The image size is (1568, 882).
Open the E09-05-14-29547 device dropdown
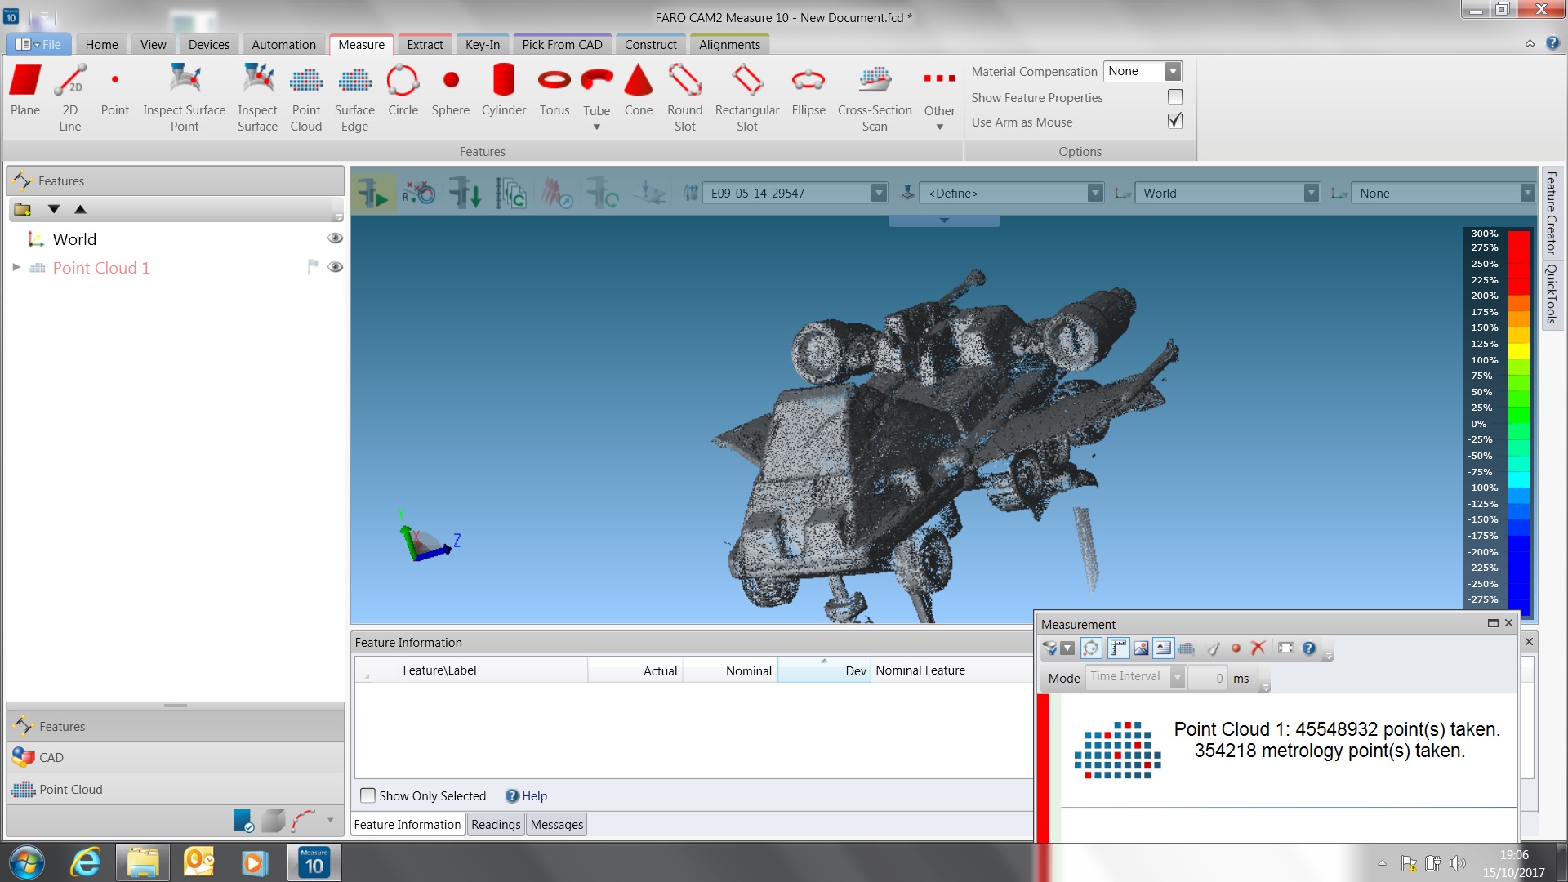(x=879, y=194)
